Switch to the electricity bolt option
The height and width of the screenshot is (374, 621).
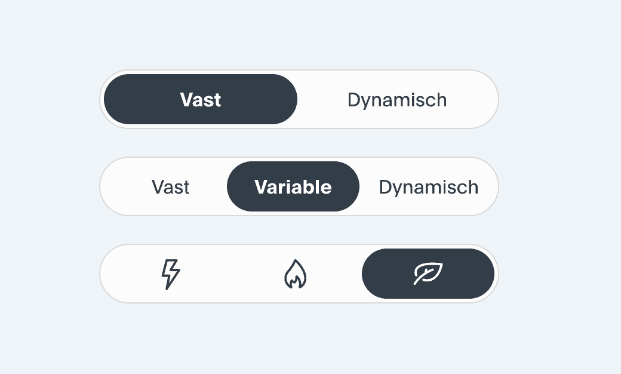click(170, 274)
